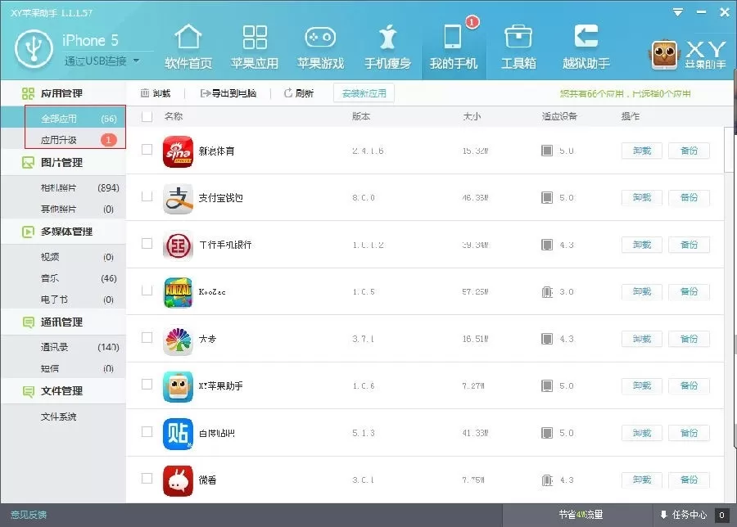Click the 导出到电脑 toolbar button

(228, 93)
